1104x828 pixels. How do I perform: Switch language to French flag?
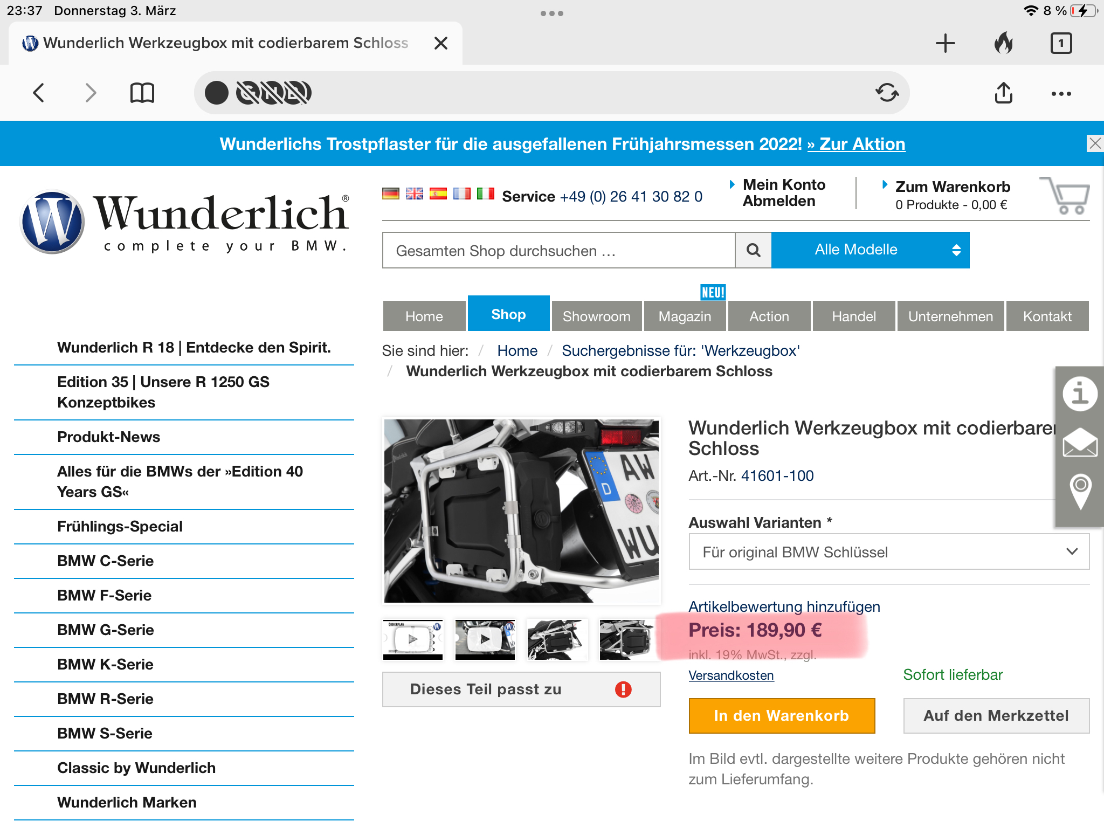point(462,194)
